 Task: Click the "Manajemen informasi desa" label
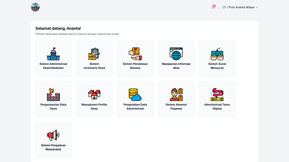point(176,66)
